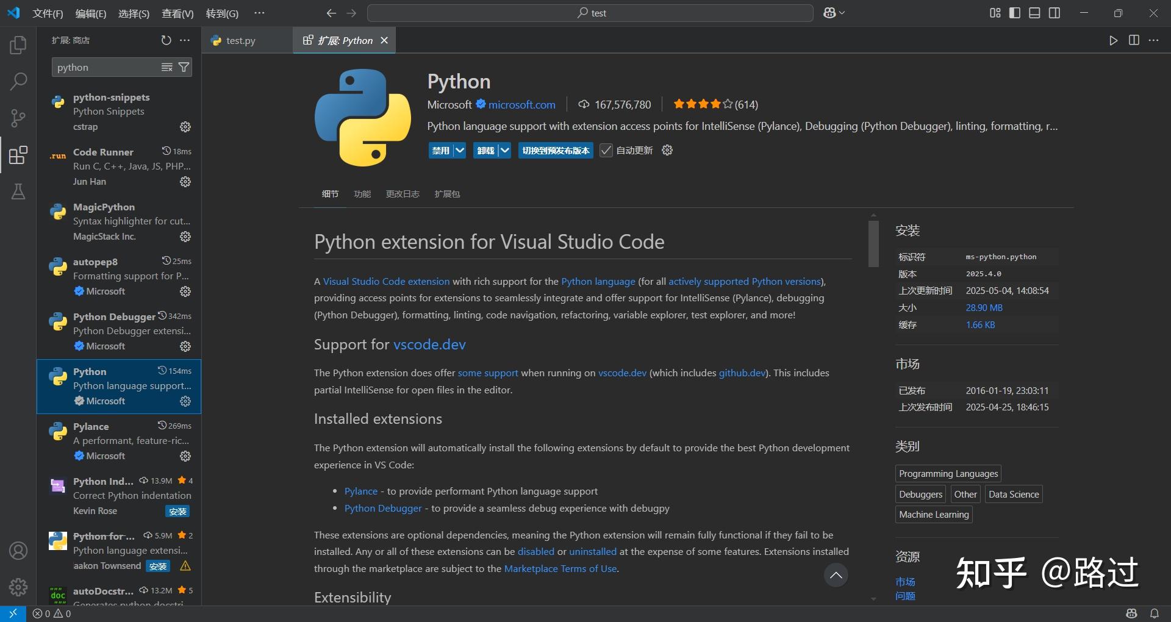Image resolution: width=1171 pixels, height=622 pixels.
Task: Run test.py using the play icon
Action: pos(1113,40)
